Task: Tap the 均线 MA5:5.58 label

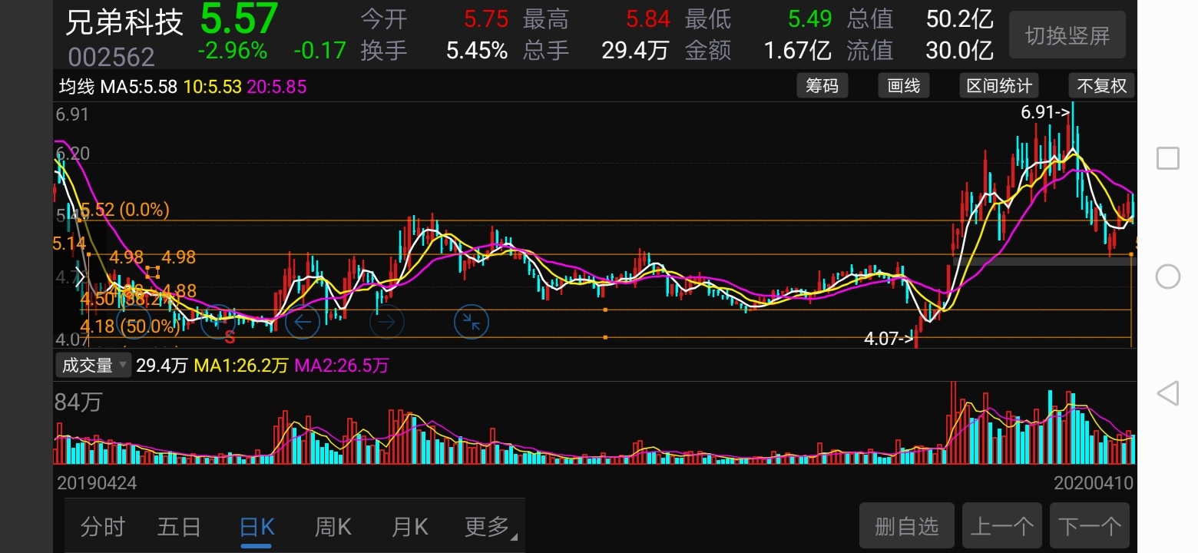Action: point(119,87)
